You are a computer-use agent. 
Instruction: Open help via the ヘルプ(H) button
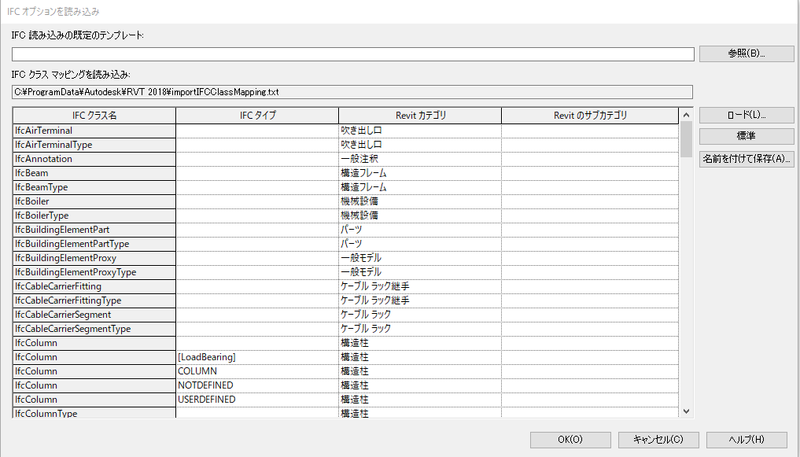point(747,440)
